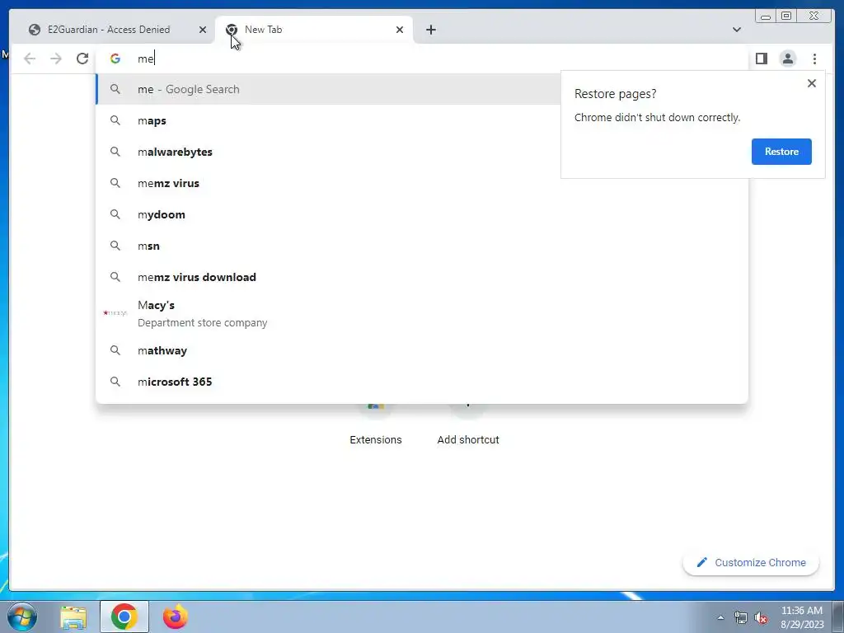Click the browser back arrow

coord(30,59)
